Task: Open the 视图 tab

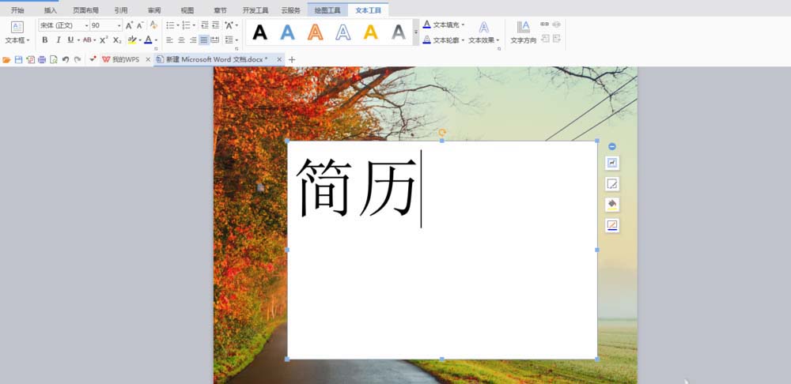Action: click(187, 10)
